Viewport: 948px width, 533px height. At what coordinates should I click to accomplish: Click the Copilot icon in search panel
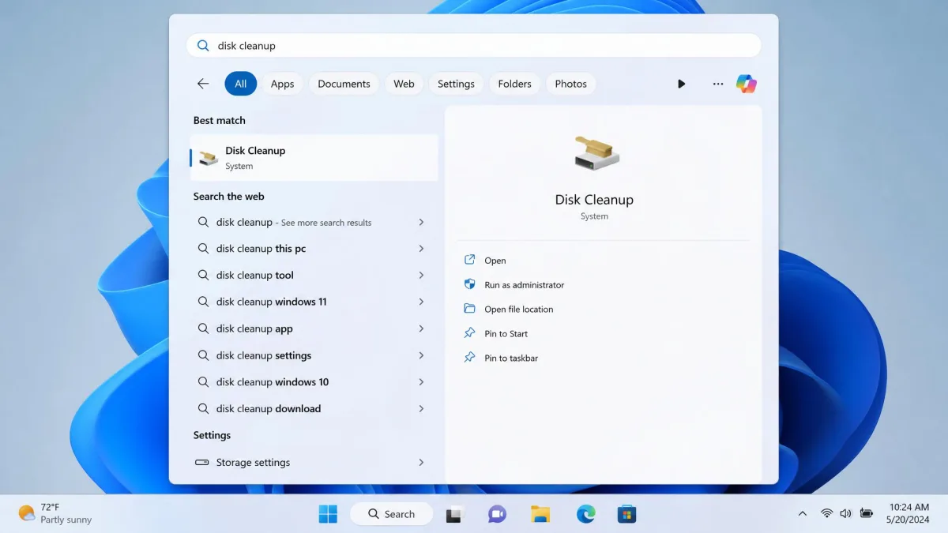(x=746, y=84)
